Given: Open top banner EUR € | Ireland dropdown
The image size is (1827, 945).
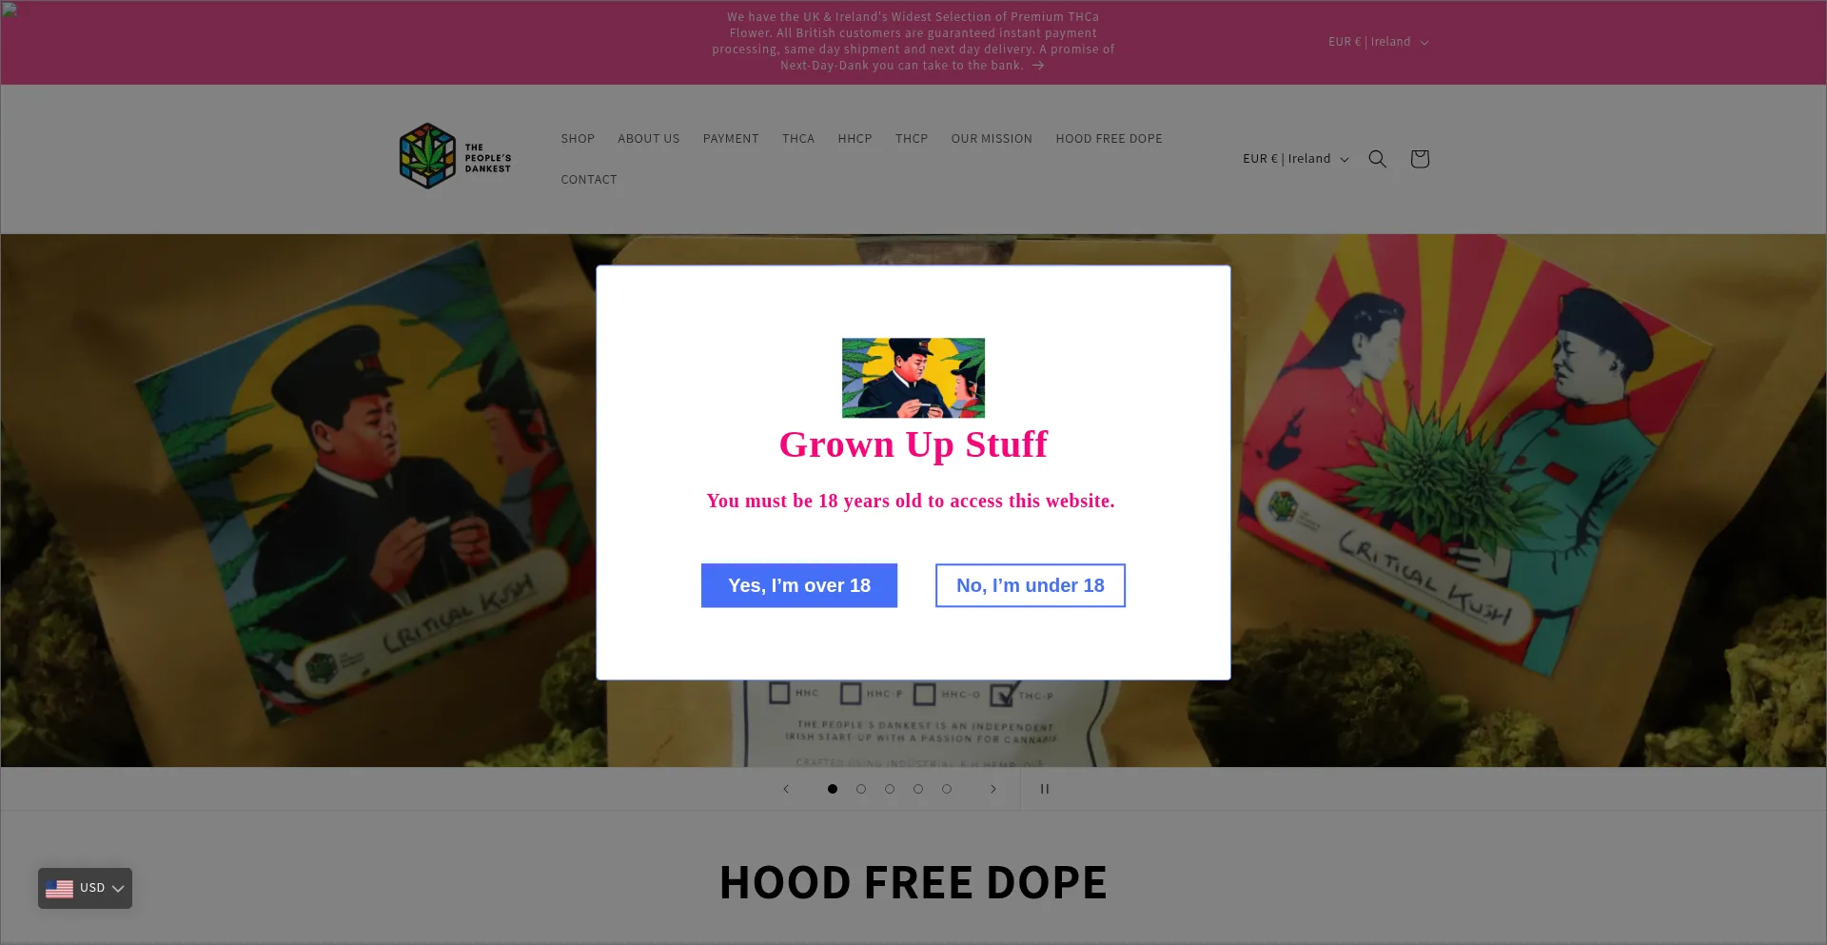Looking at the screenshot, I should (x=1379, y=42).
